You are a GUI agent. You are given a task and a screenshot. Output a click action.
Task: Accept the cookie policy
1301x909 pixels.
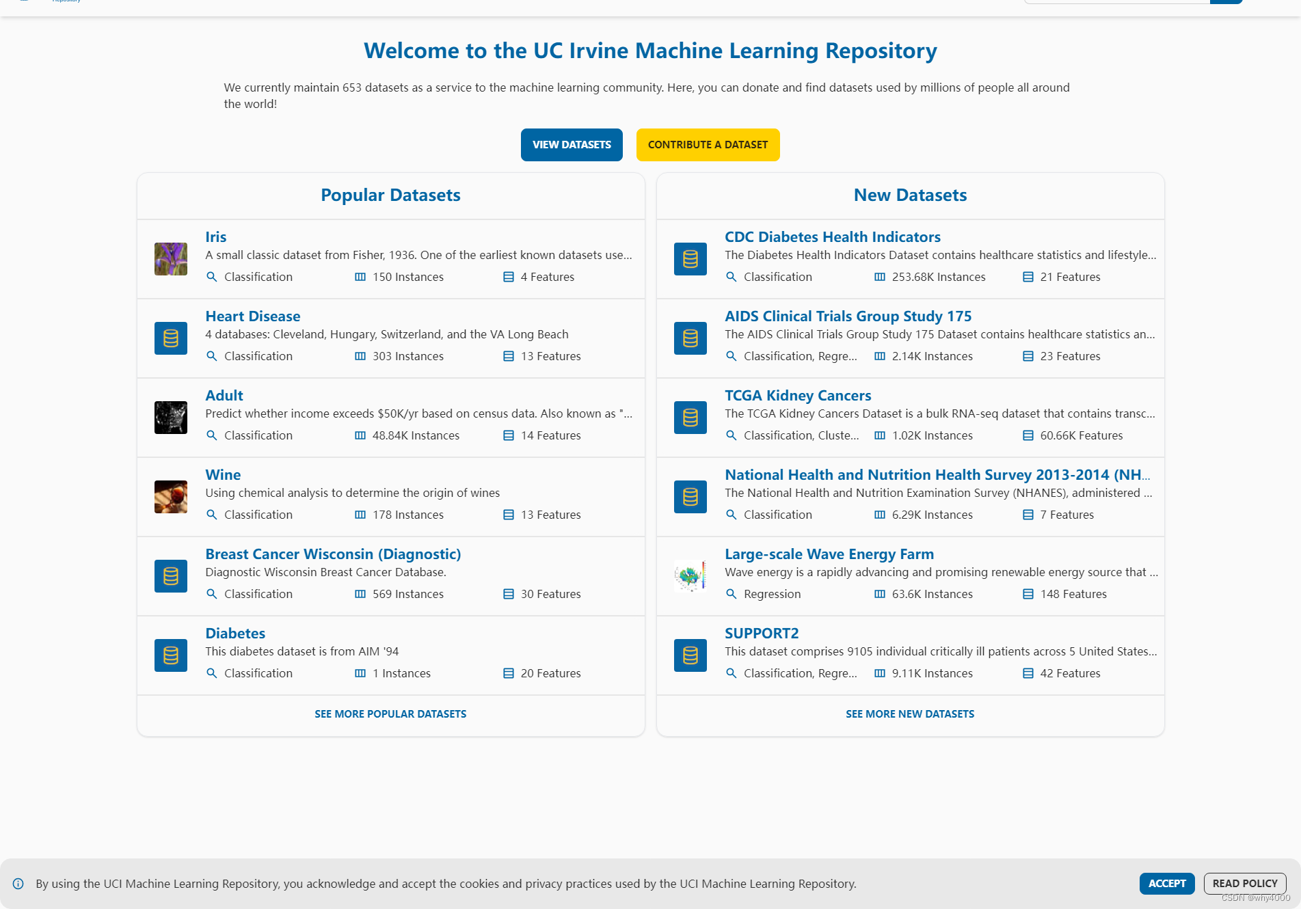point(1167,884)
